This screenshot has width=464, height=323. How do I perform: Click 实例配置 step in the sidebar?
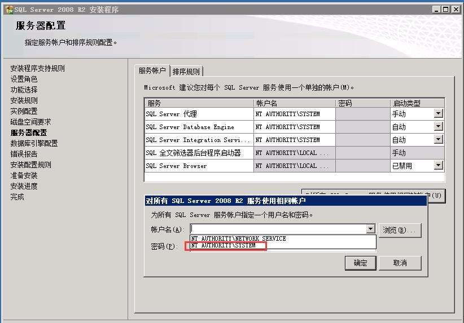coord(24,111)
